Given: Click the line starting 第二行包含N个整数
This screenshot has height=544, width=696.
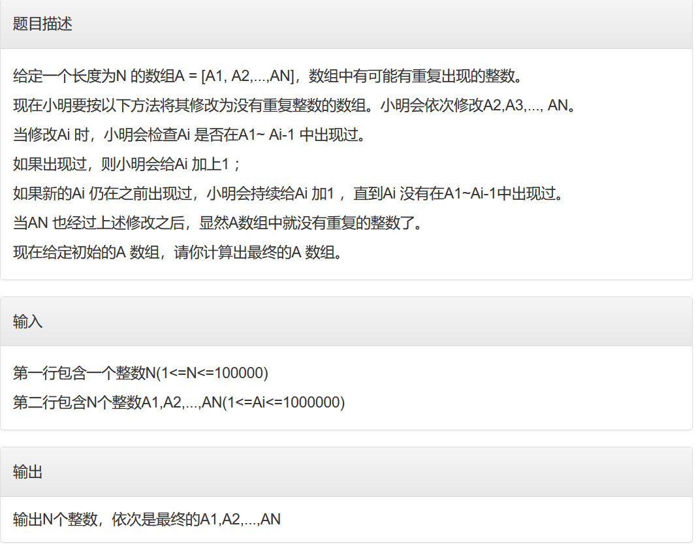Looking at the screenshot, I should [179, 402].
